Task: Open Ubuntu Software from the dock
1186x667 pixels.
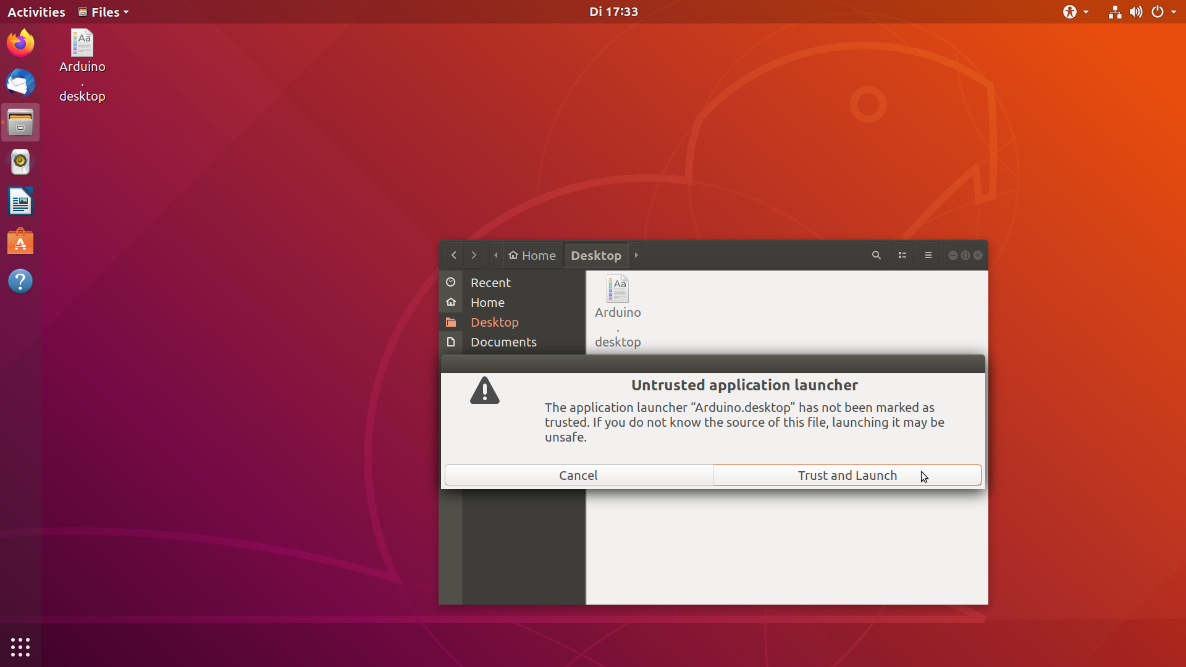Action: tap(20, 241)
